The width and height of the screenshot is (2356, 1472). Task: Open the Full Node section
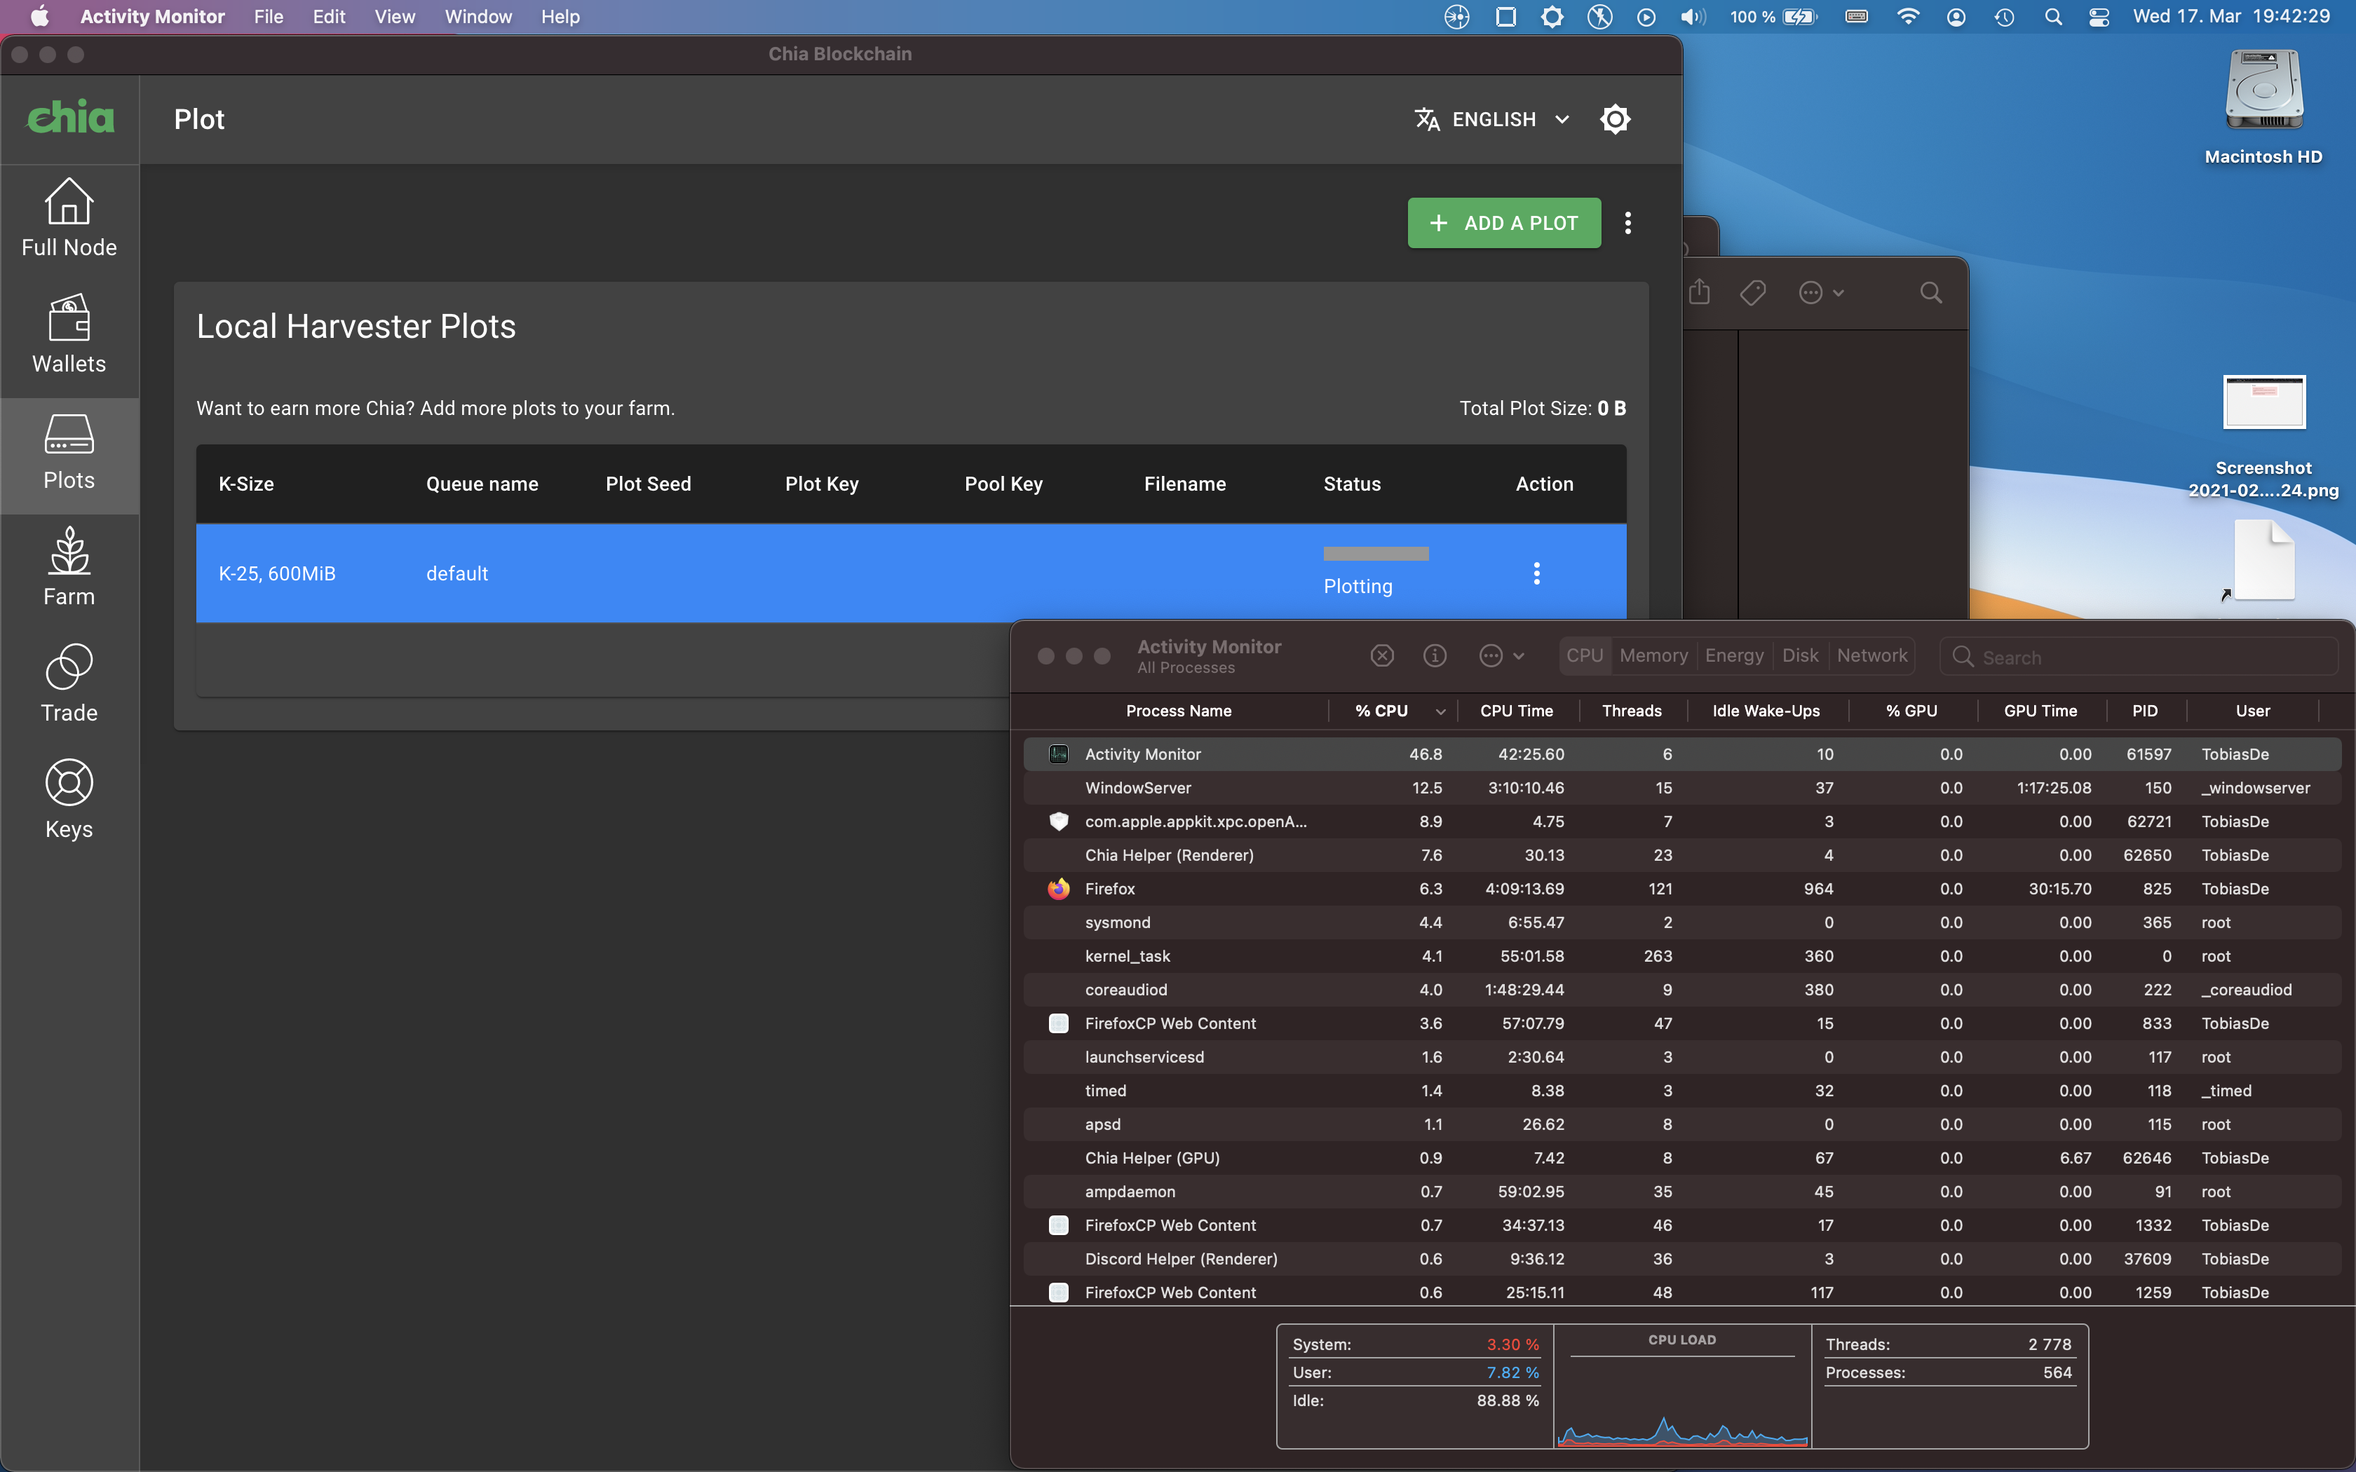[69, 218]
